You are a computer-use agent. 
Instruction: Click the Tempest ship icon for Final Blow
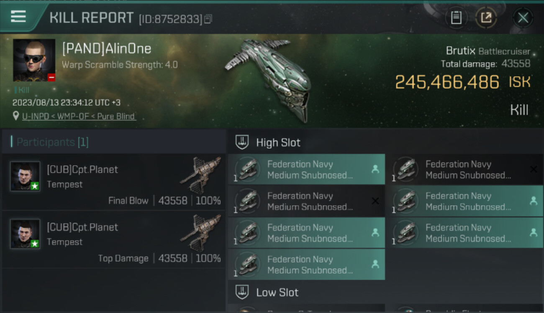coord(201,175)
